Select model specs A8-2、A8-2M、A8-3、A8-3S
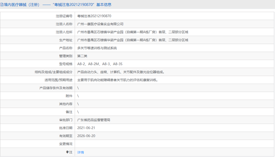This screenshot has width=275, height=157. pyautogui.click(x=100, y=64)
